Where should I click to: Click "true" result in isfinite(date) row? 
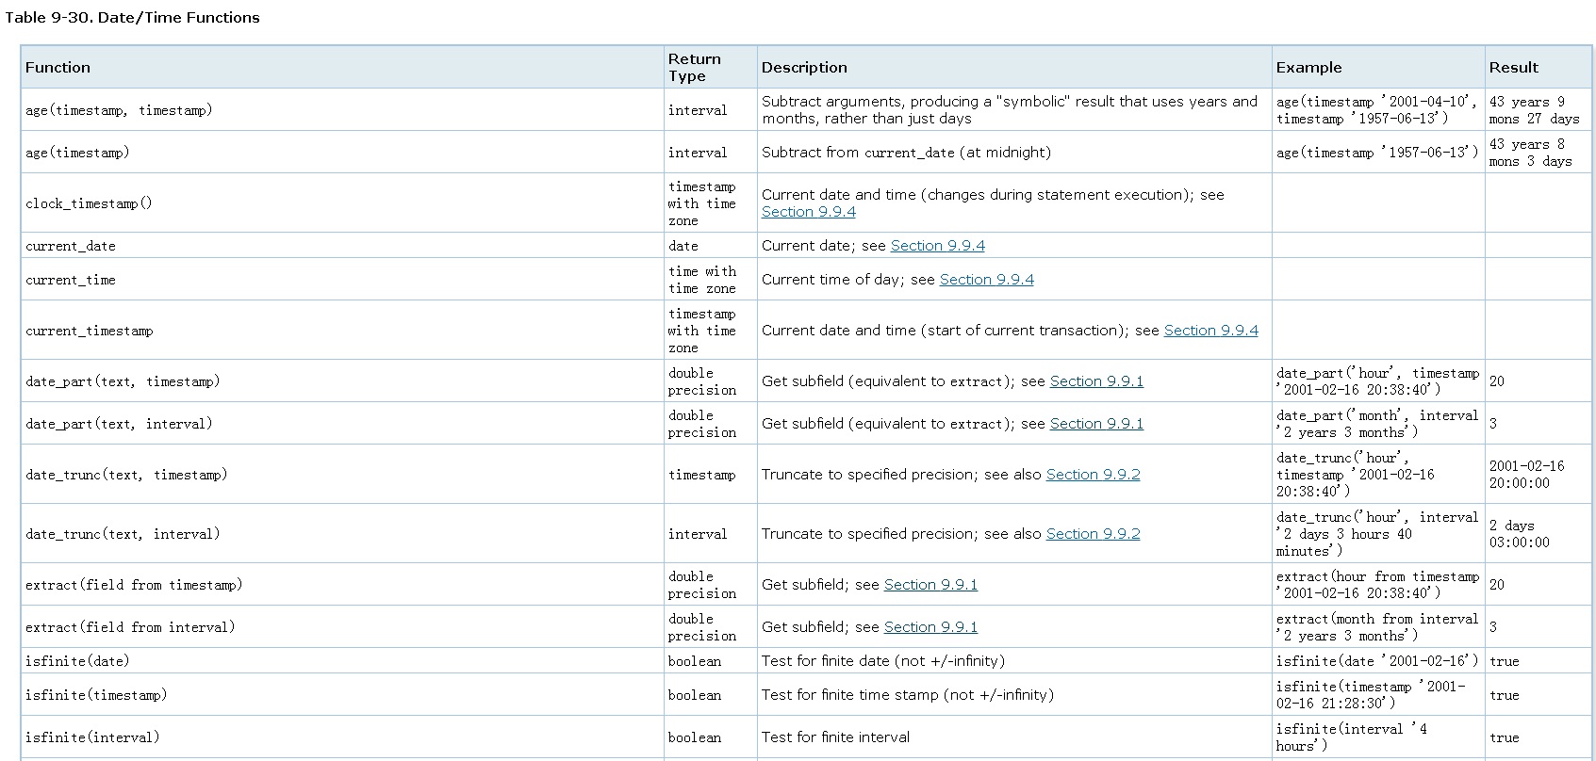click(x=1505, y=661)
